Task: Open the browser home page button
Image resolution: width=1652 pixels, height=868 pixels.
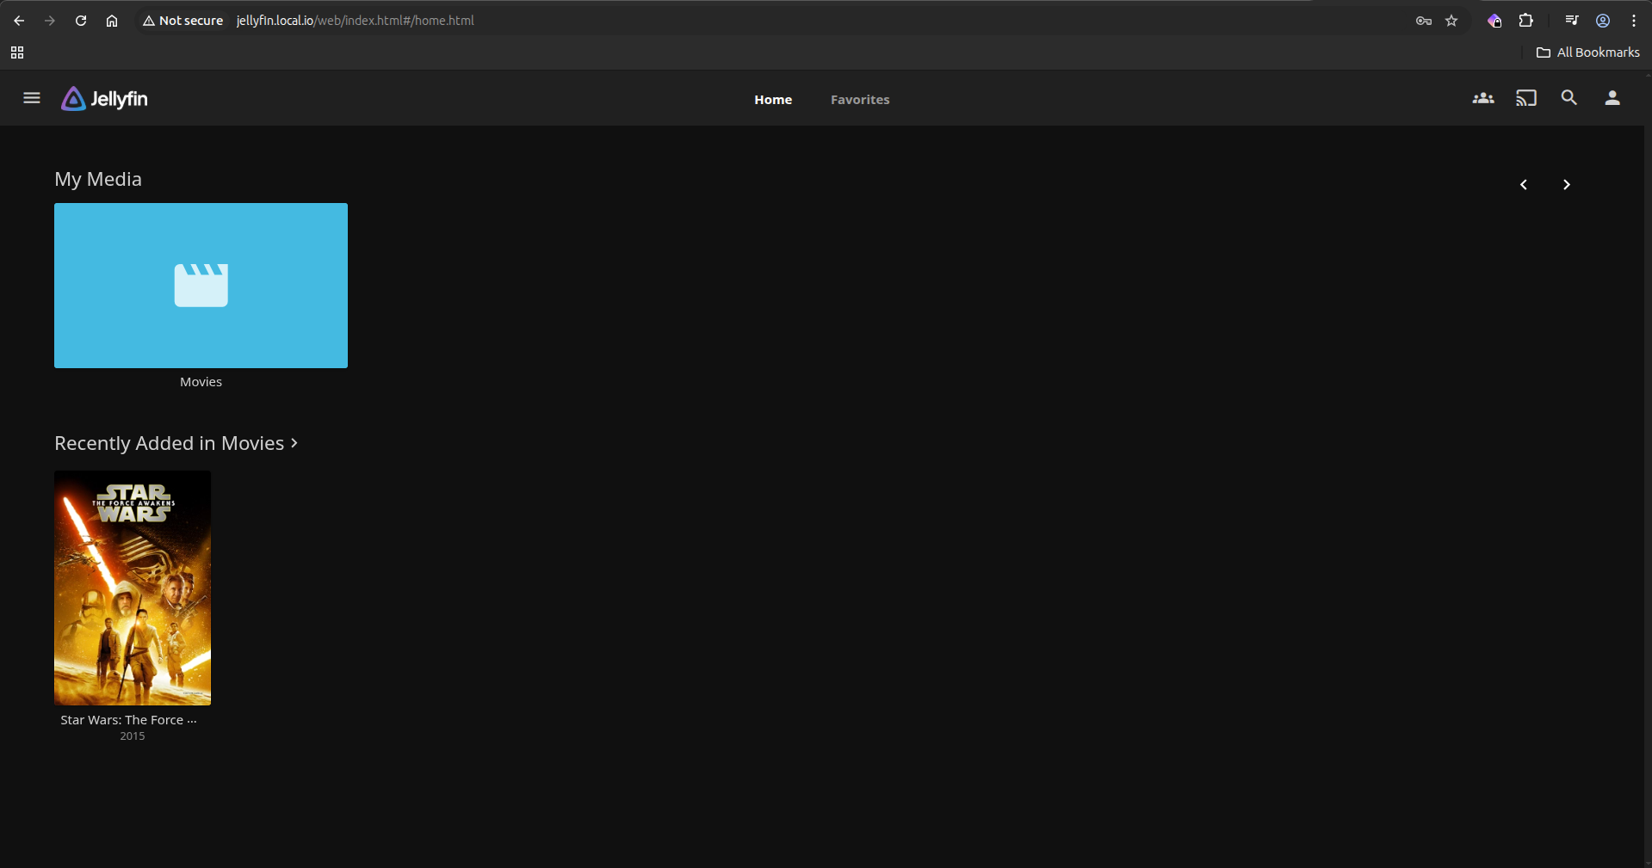Action: click(112, 21)
